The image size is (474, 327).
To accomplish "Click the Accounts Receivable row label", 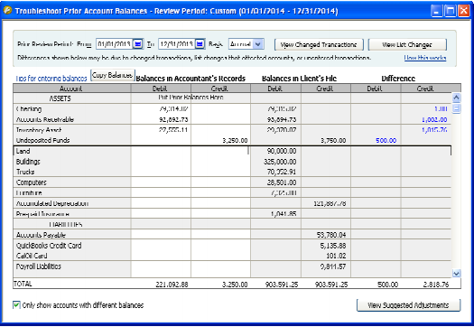I will [x=45, y=119].
